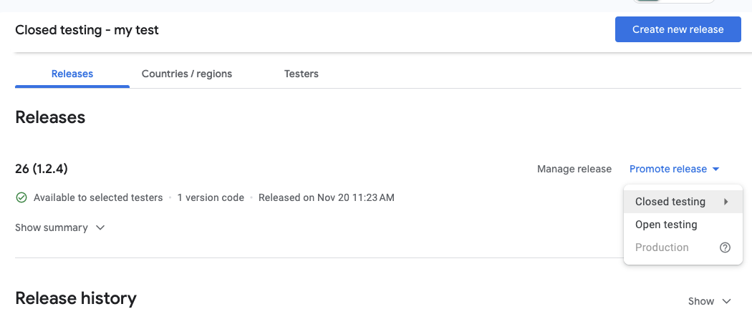Expand the Show summary chevron

(x=100, y=227)
